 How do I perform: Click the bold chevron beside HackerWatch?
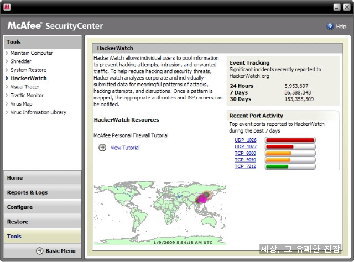pyautogui.click(x=7, y=78)
